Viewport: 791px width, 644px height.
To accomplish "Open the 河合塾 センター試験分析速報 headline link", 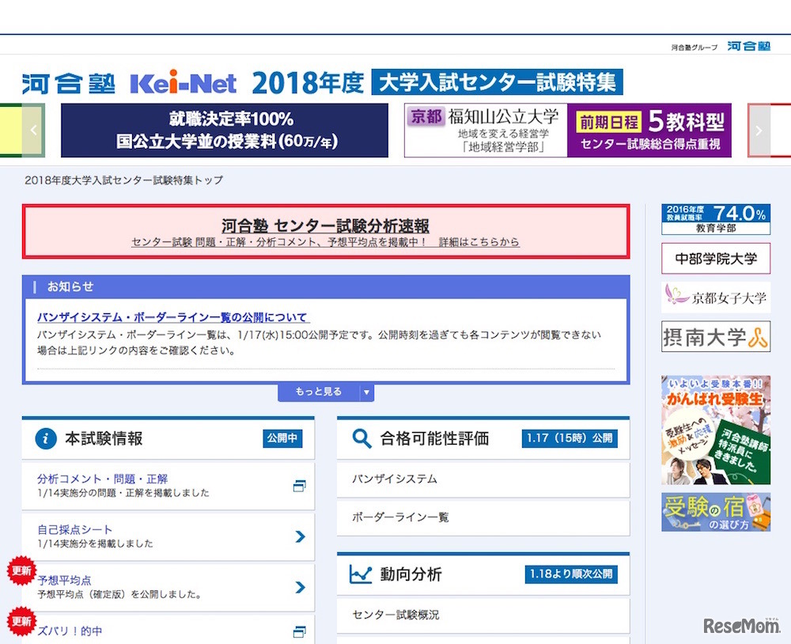I will 325,225.
